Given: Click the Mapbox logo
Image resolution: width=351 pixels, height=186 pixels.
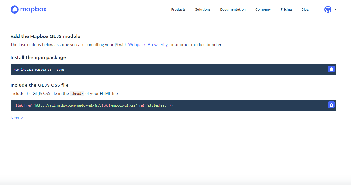Looking at the screenshot, I should [29, 9].
